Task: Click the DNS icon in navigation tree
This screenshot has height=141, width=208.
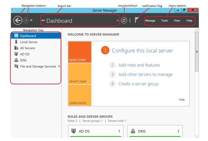Action: click(x=16, y=60)
